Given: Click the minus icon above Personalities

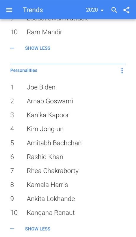Looking at the screenshot, I should coord(12,48).
